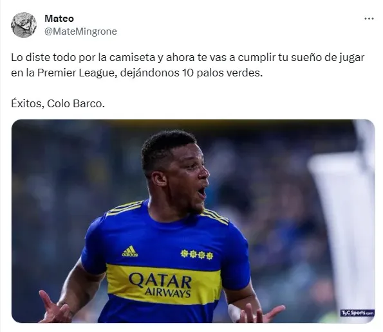383x332 pixels.
Task: Click the player's open hand at bottom right
Action: (256, 313)
